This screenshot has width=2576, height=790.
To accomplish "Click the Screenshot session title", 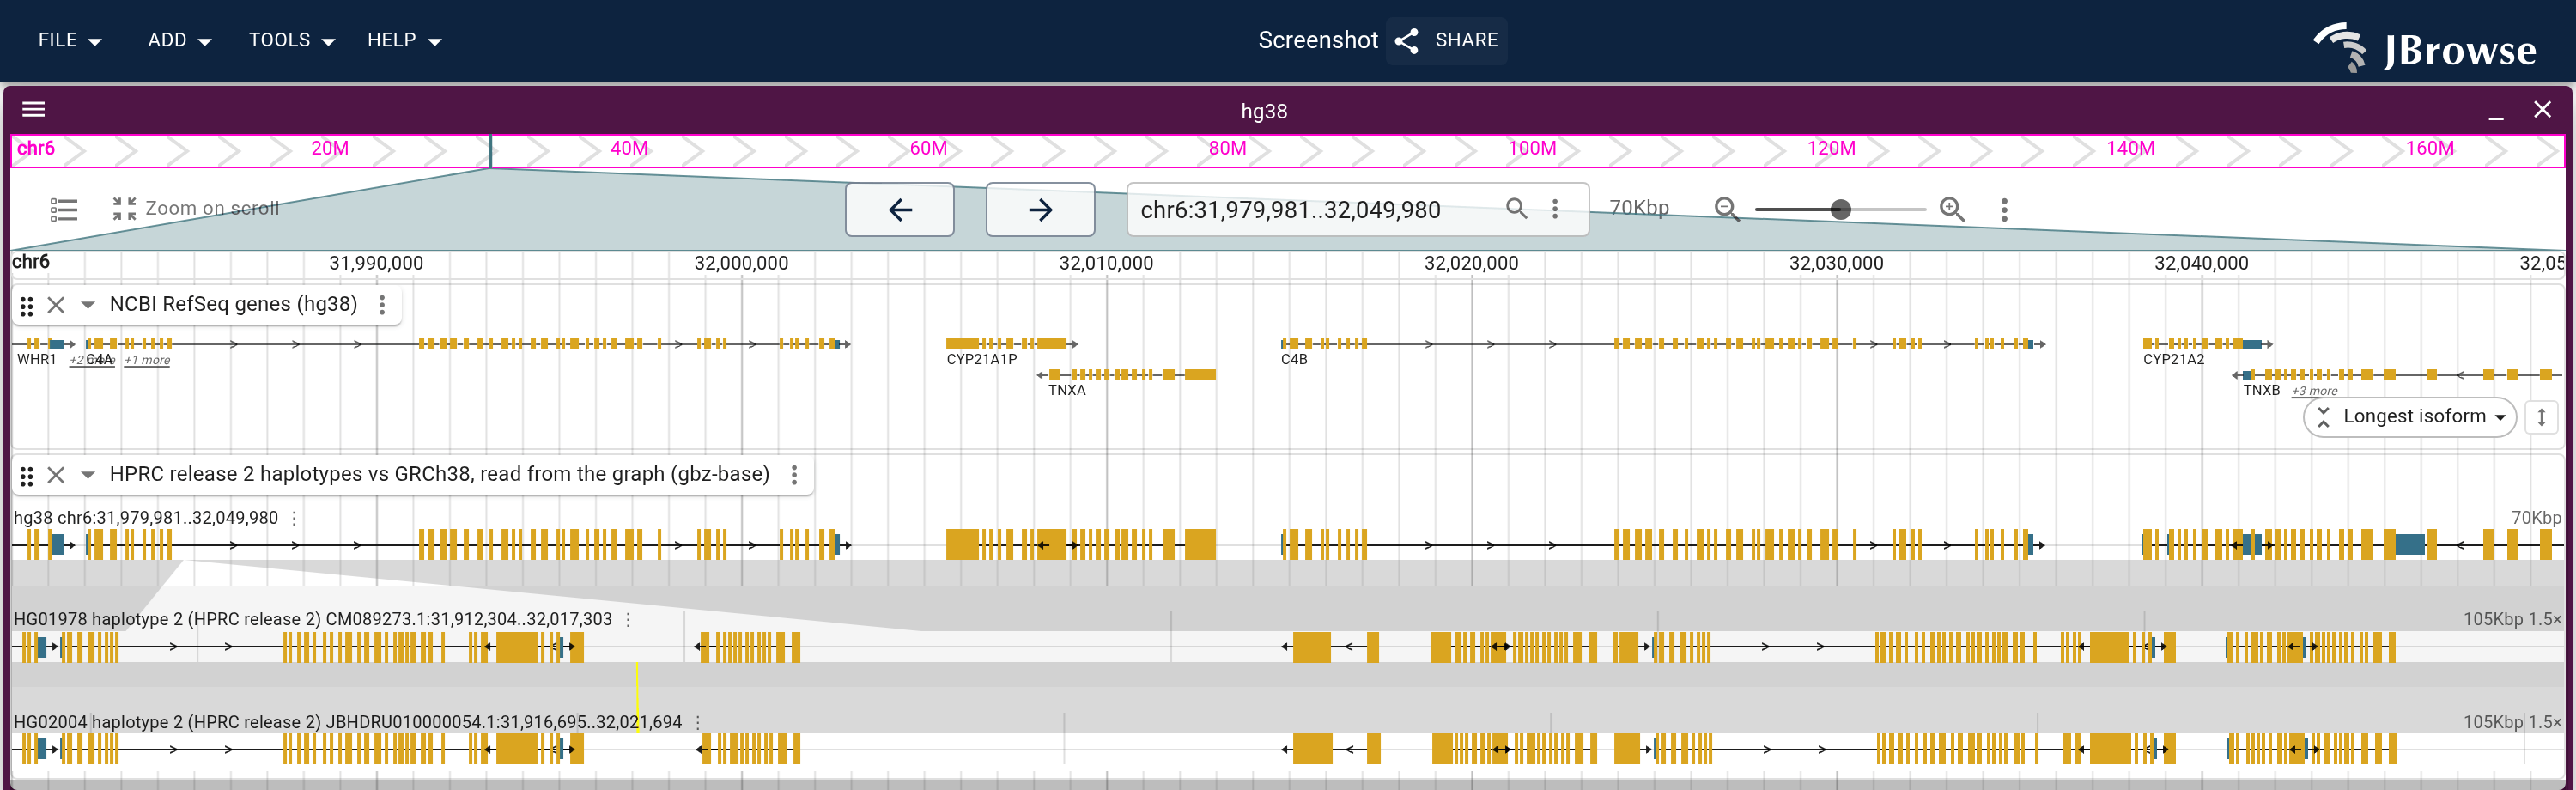I will [x=1317, y=40].
